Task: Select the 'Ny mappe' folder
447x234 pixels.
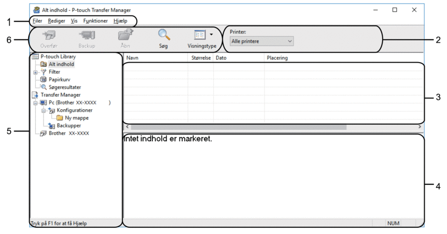Action: [x=77, y=118]
